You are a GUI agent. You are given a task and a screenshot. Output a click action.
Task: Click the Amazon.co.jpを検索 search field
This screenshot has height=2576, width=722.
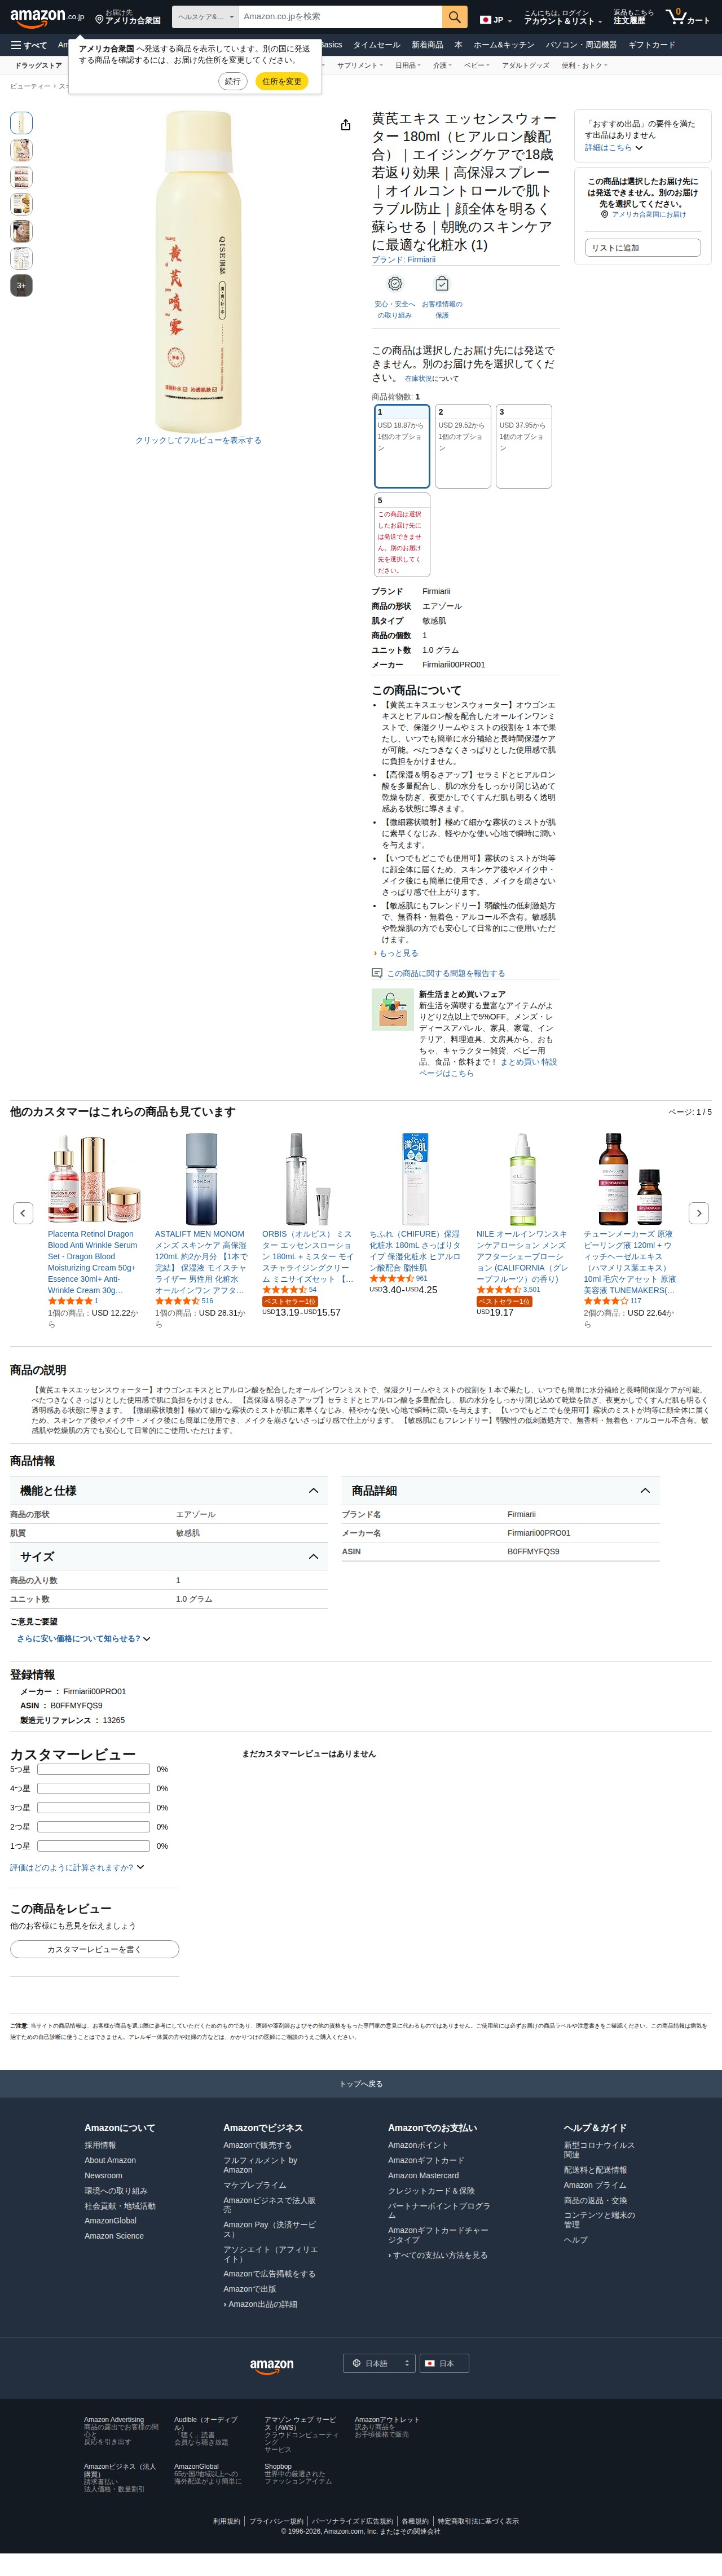(340, 17)
